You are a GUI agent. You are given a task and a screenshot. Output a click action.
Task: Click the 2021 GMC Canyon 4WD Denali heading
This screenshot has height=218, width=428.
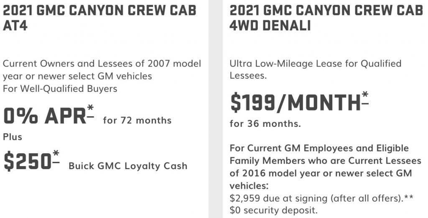point(326,18)
